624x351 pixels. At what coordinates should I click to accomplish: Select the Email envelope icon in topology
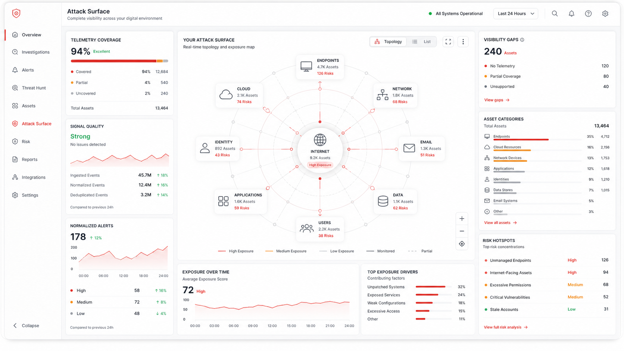coord(409,148)
